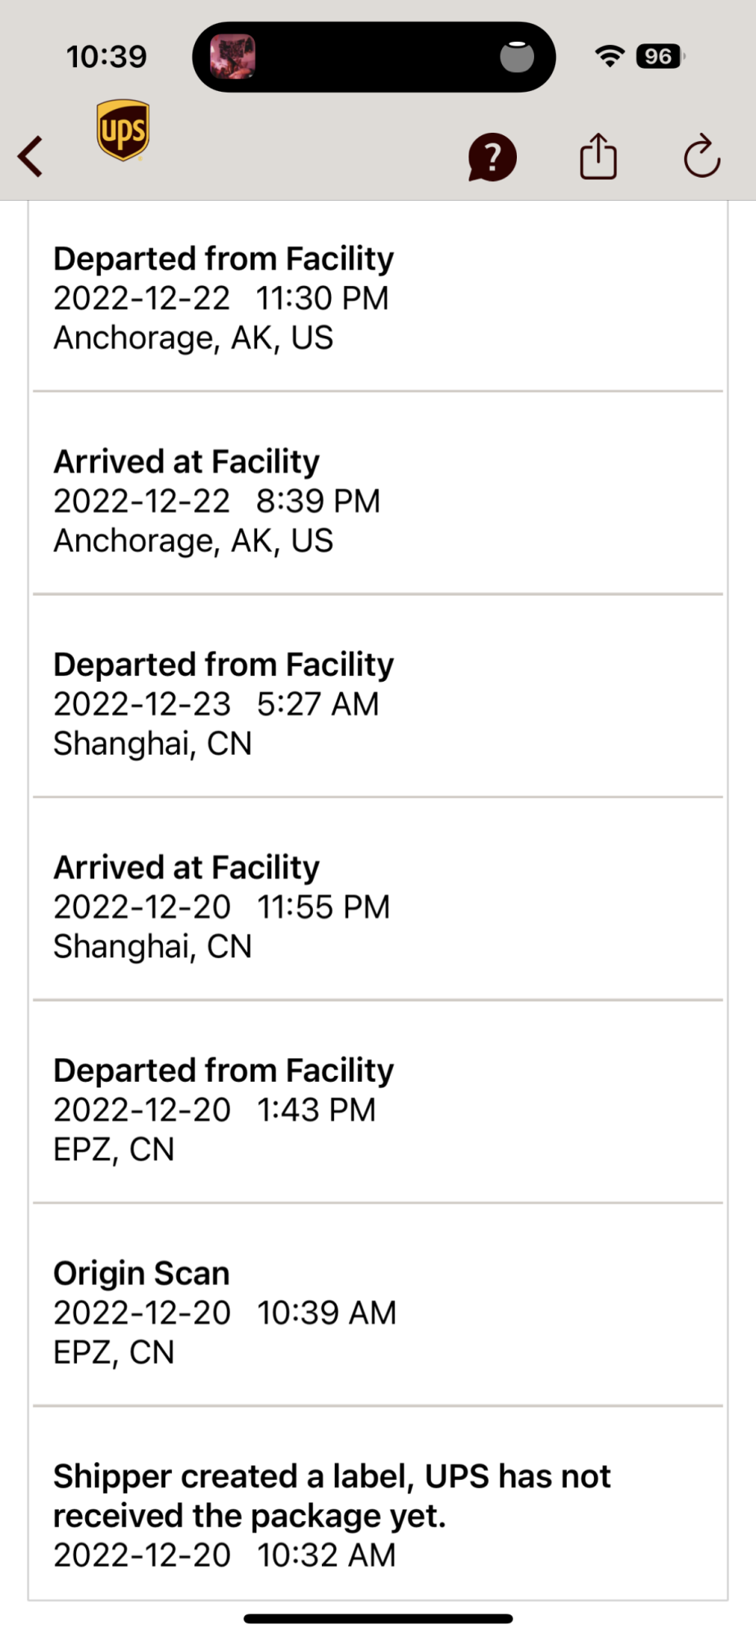The image size is (756, 1639).
Task: Tap the battery level indicator
Action: click(x=659, y=57)
